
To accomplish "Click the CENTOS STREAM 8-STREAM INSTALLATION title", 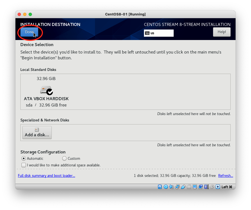I will coord(187,24).
